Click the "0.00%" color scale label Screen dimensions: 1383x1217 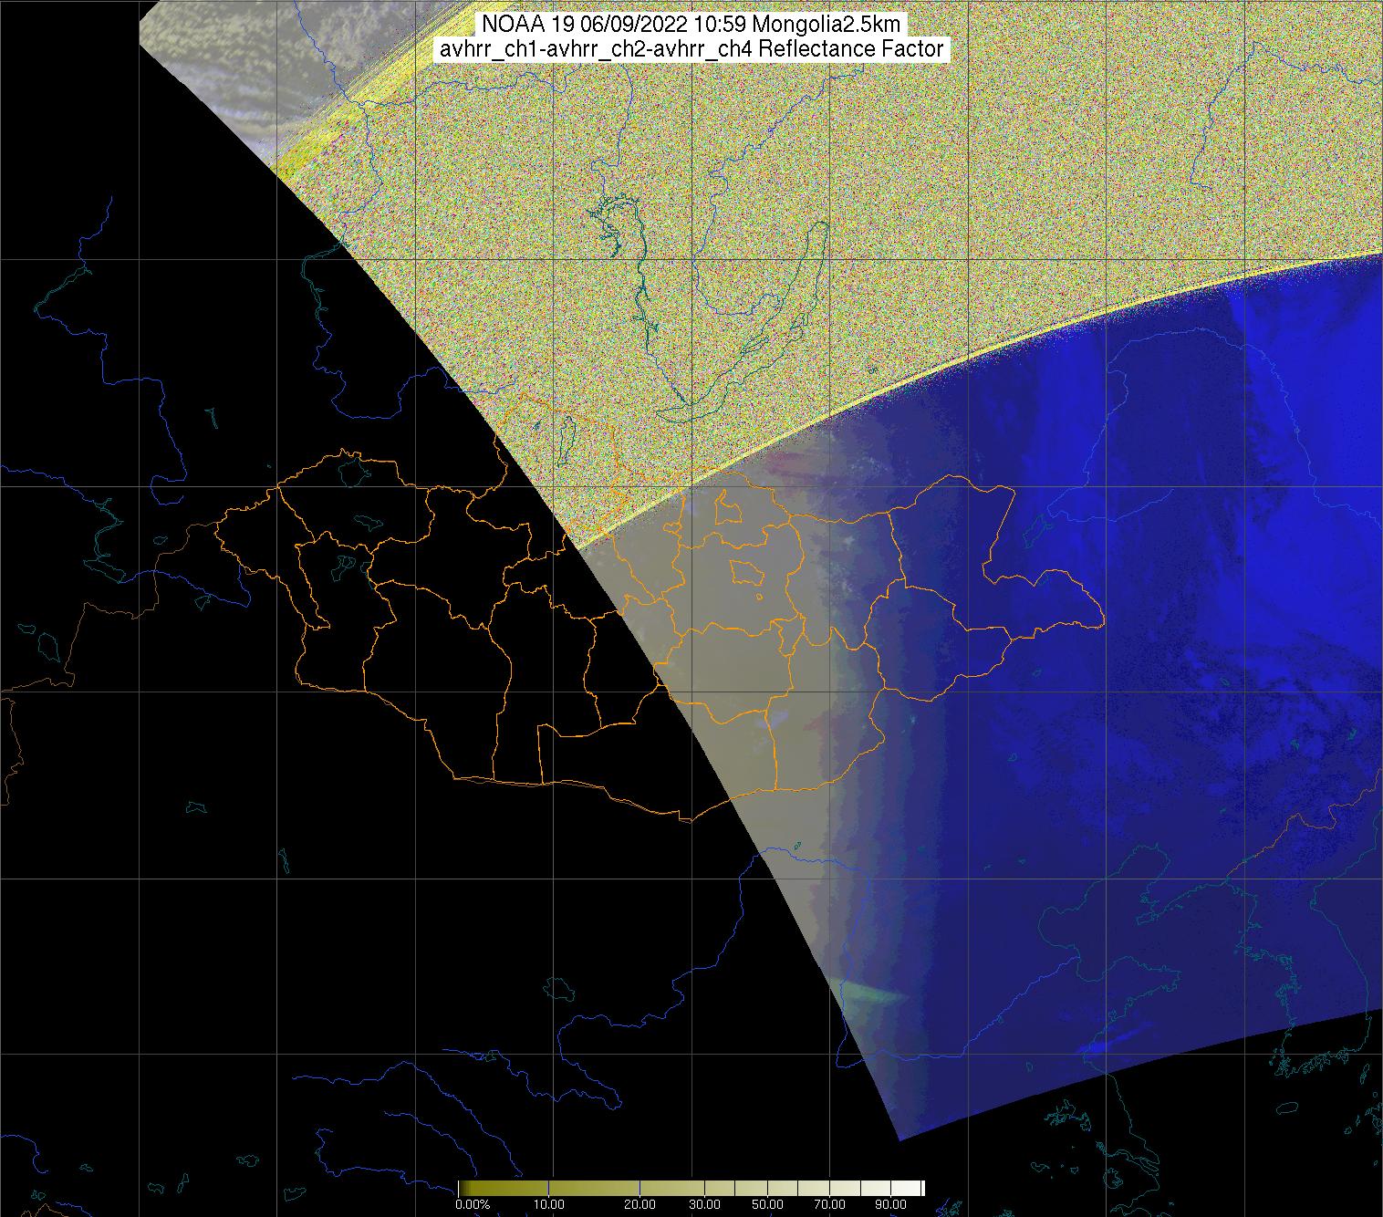(473, 1205)
